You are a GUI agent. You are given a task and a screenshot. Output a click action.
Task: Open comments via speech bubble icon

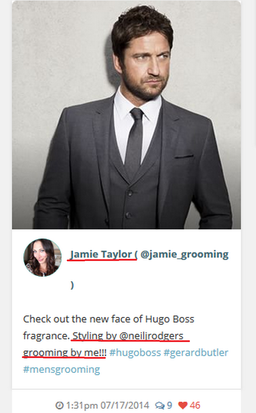[x=160, y=405]
